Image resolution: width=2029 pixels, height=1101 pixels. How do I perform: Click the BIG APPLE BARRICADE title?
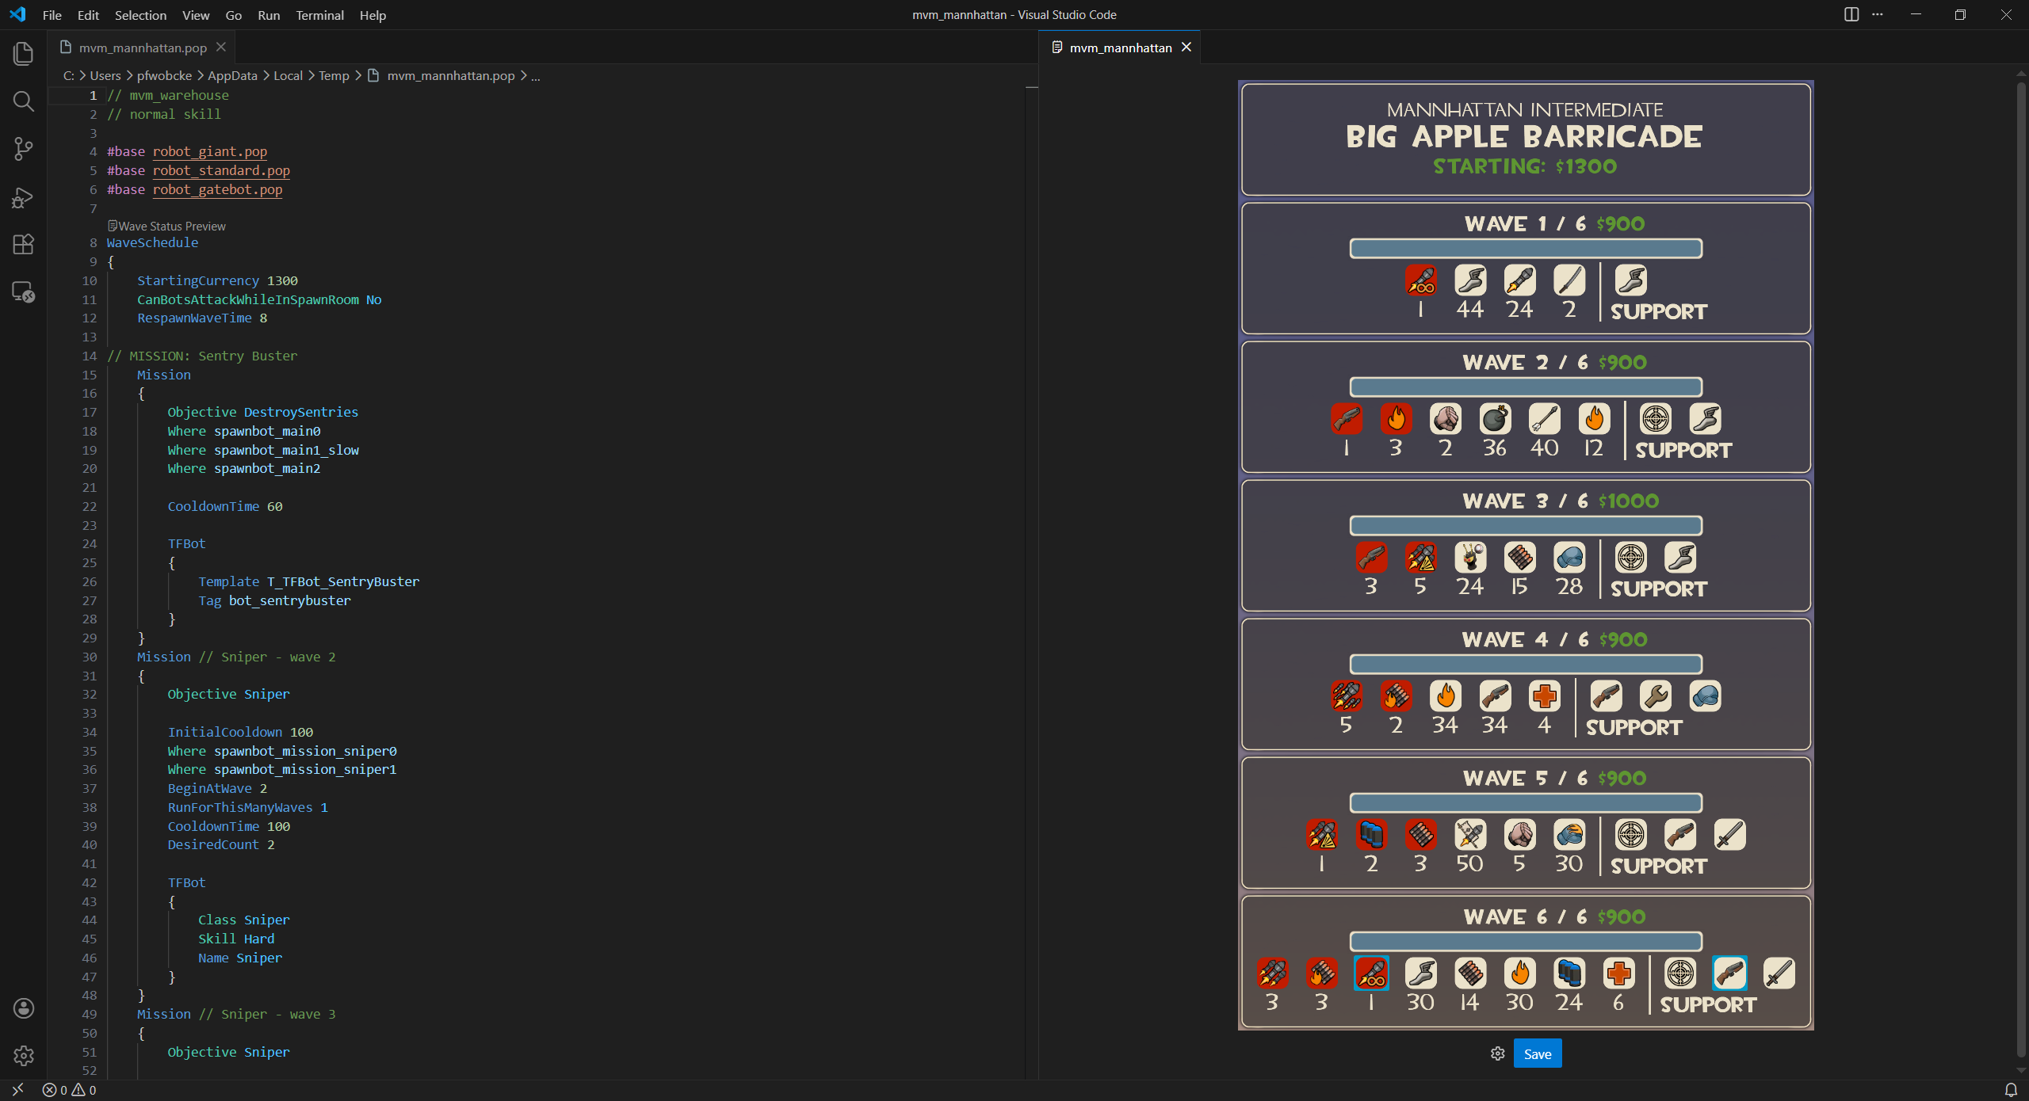pyautogui.click(x=1524, y=137)
